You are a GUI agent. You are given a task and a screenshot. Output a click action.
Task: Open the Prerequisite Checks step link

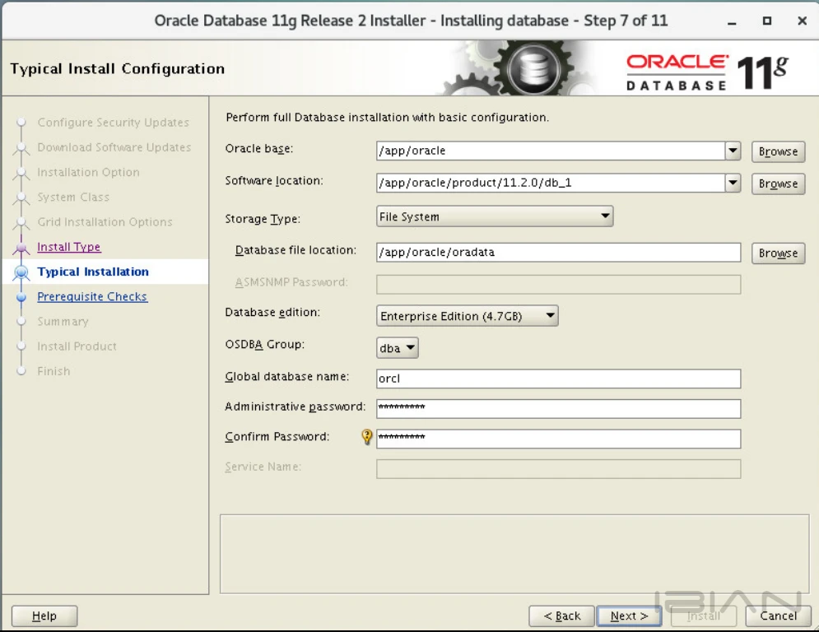point(92,297)
